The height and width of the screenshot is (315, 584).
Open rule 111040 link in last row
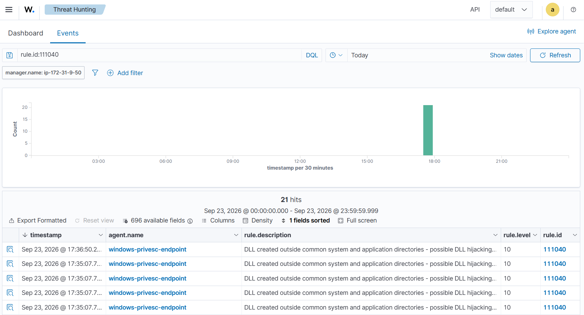555,307
